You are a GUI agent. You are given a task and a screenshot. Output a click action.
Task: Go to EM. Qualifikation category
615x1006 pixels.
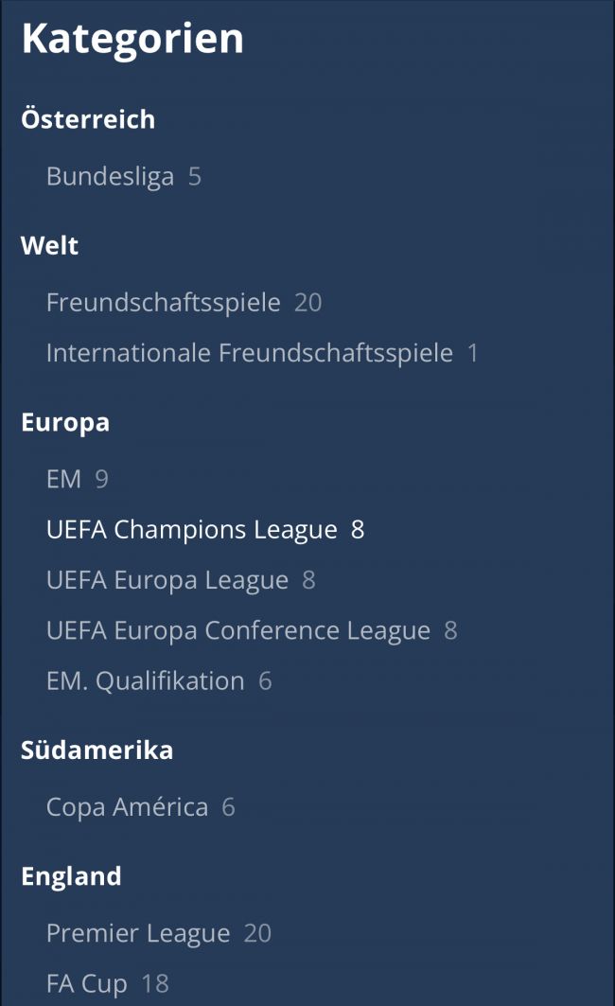coord(145,681)
